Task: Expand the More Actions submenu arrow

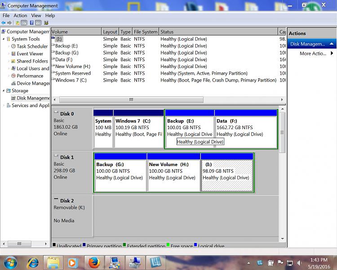Action: [x=332, y=53]
